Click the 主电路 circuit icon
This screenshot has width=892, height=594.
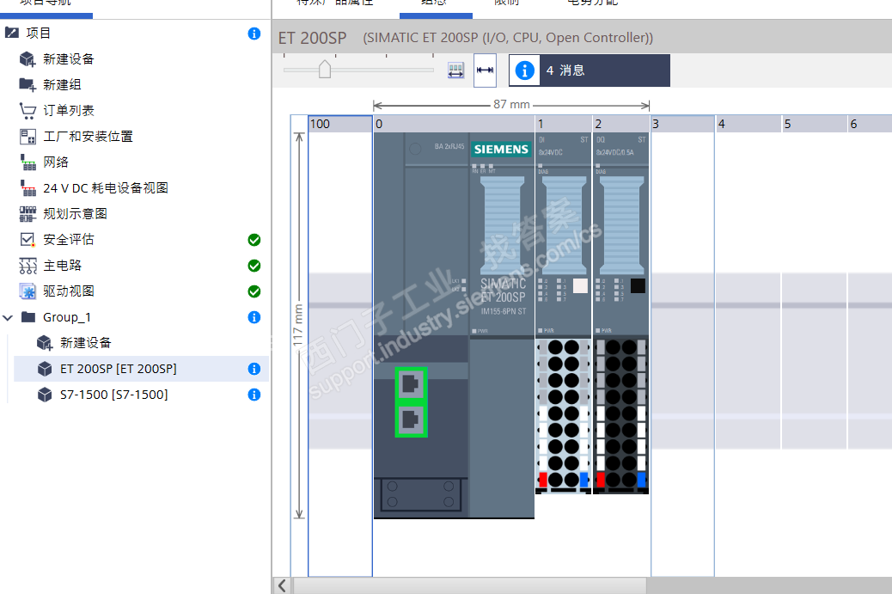click(x=27, y=266)
